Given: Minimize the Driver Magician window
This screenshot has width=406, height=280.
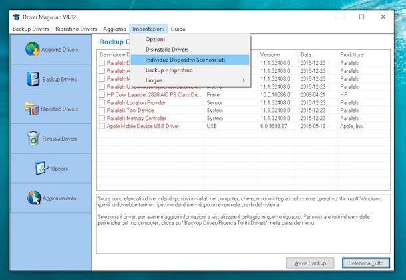Looking at the screenshot, I should [x=341, y=17].
